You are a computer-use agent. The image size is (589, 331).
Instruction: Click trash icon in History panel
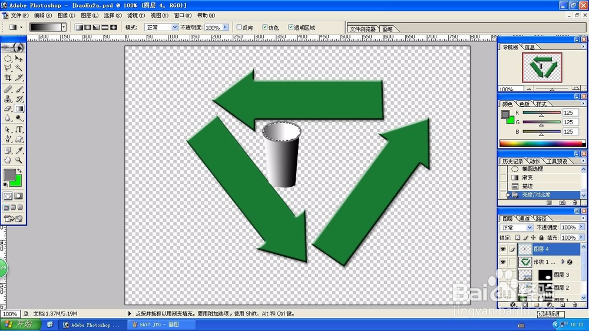pyautogui.click(x=575, y=203)
